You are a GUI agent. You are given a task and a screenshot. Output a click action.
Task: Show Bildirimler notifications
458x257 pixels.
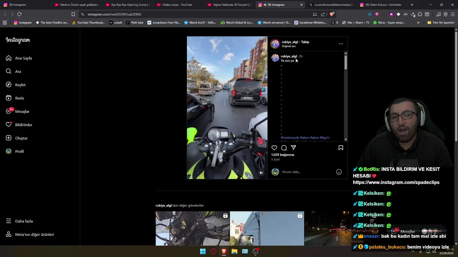click(19, 125)
